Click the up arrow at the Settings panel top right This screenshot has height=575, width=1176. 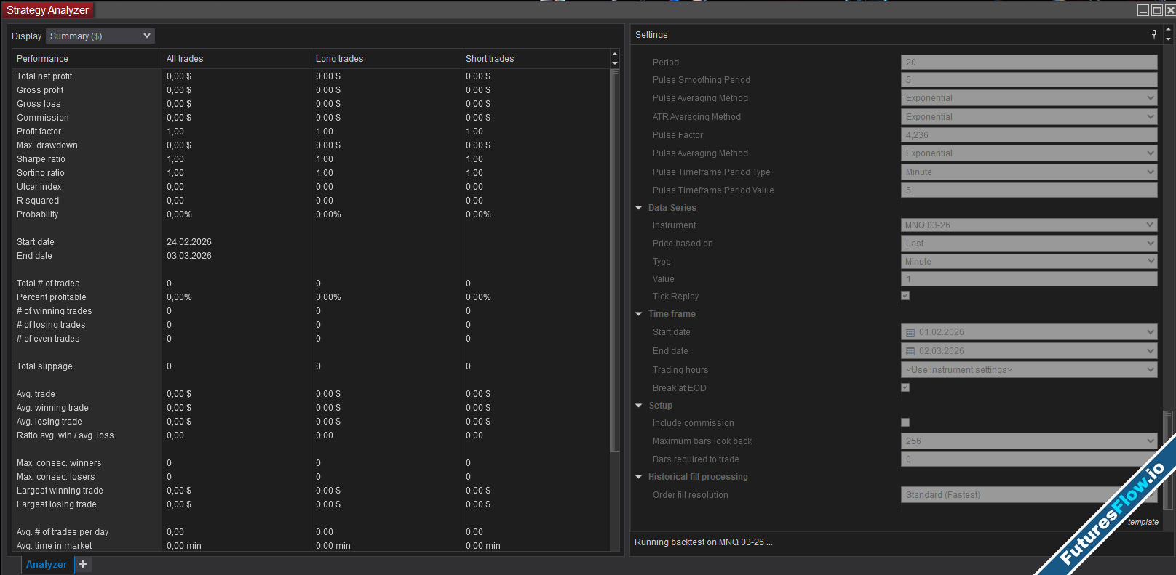pyautogui.click(x=1169, y=30)
